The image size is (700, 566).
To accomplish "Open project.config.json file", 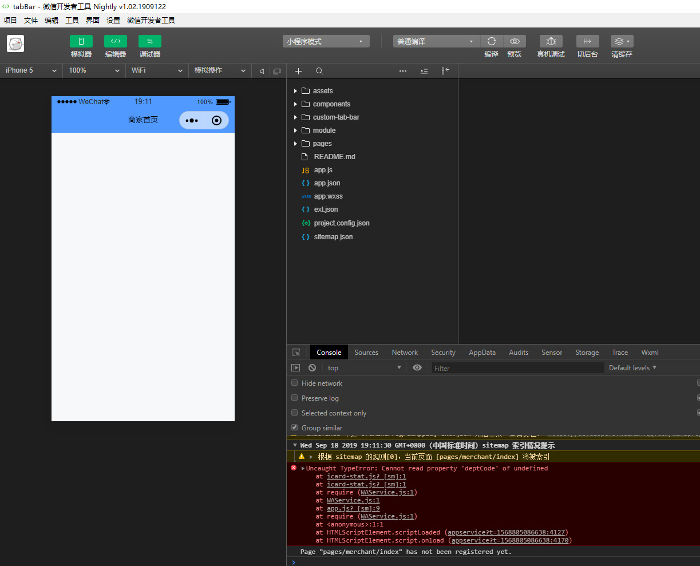I will (342, 223).
